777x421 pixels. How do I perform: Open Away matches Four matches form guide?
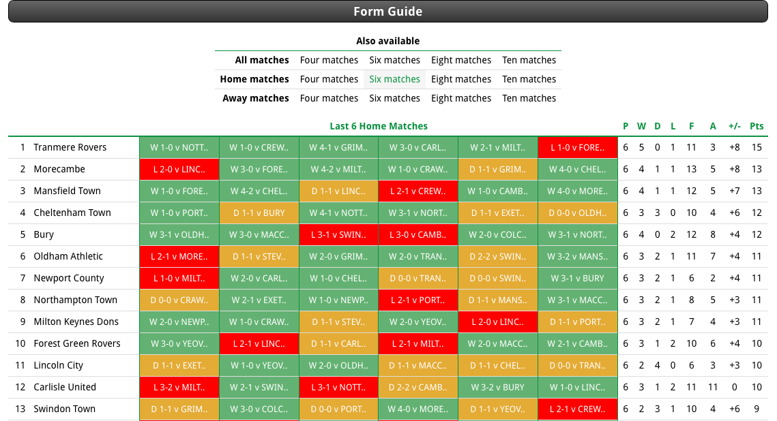(x=329, y=99)
